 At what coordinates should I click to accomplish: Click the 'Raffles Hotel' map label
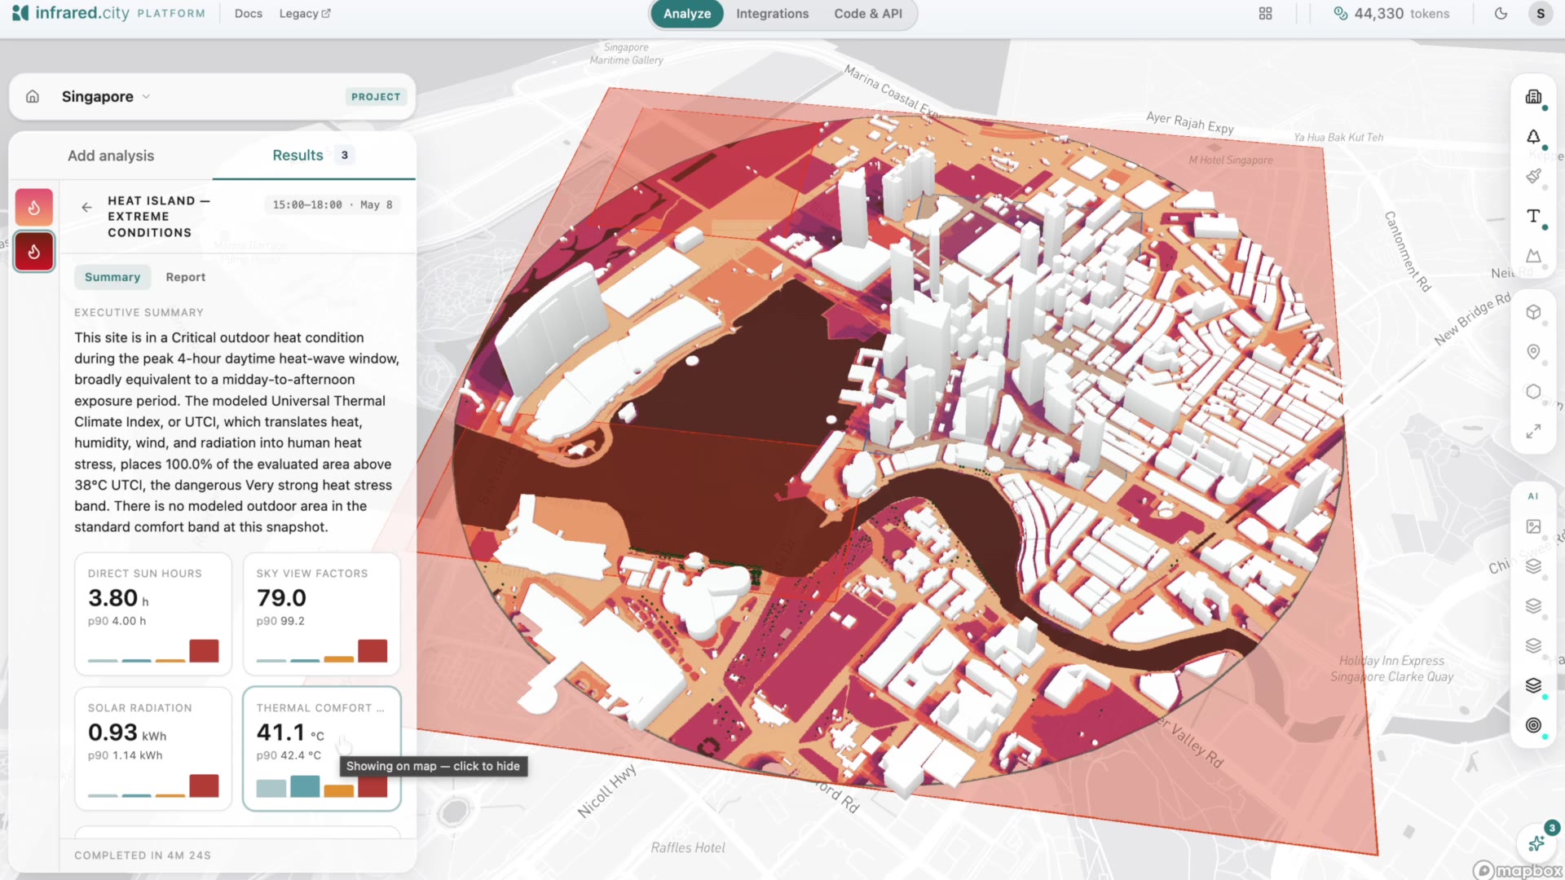pos(688,848)
